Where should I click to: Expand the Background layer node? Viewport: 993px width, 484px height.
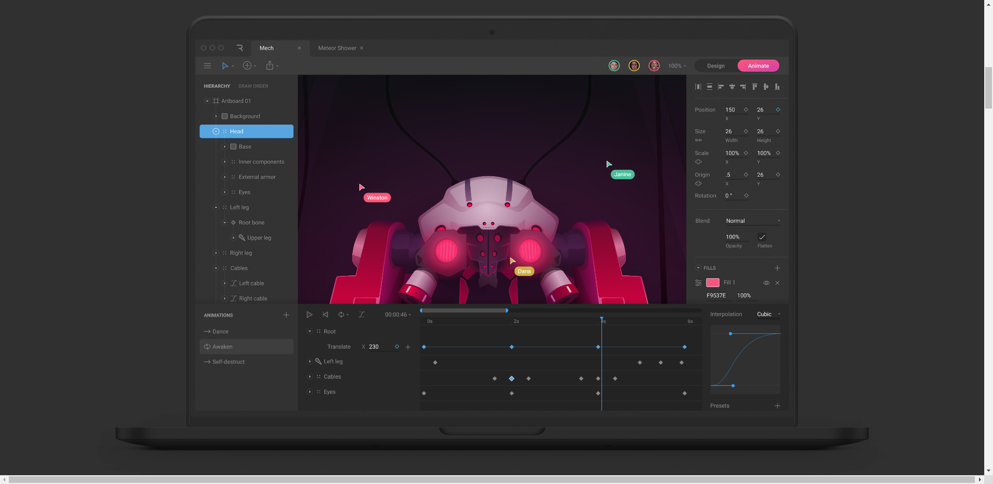pos(216,116)
